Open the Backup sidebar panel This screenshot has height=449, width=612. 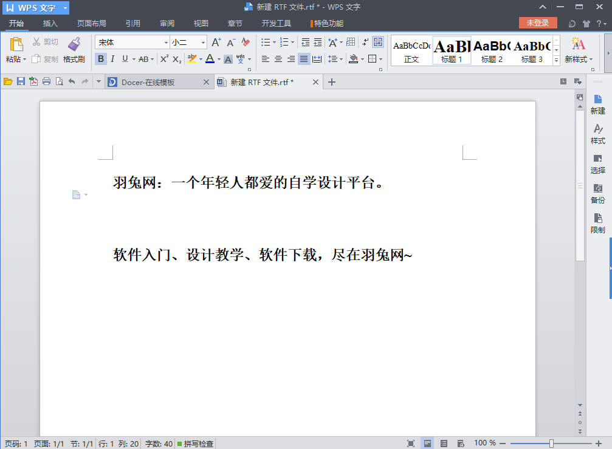[x=597, y=194]
